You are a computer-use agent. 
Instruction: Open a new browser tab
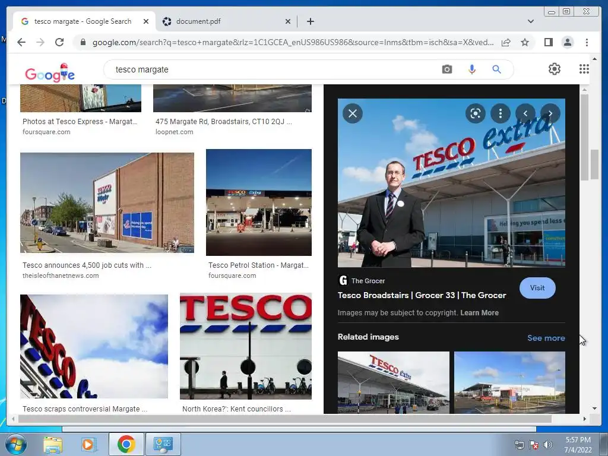pos(310,21)
